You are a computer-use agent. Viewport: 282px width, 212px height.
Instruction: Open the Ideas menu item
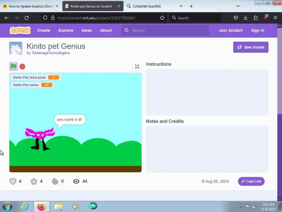[x=87, y=30]
